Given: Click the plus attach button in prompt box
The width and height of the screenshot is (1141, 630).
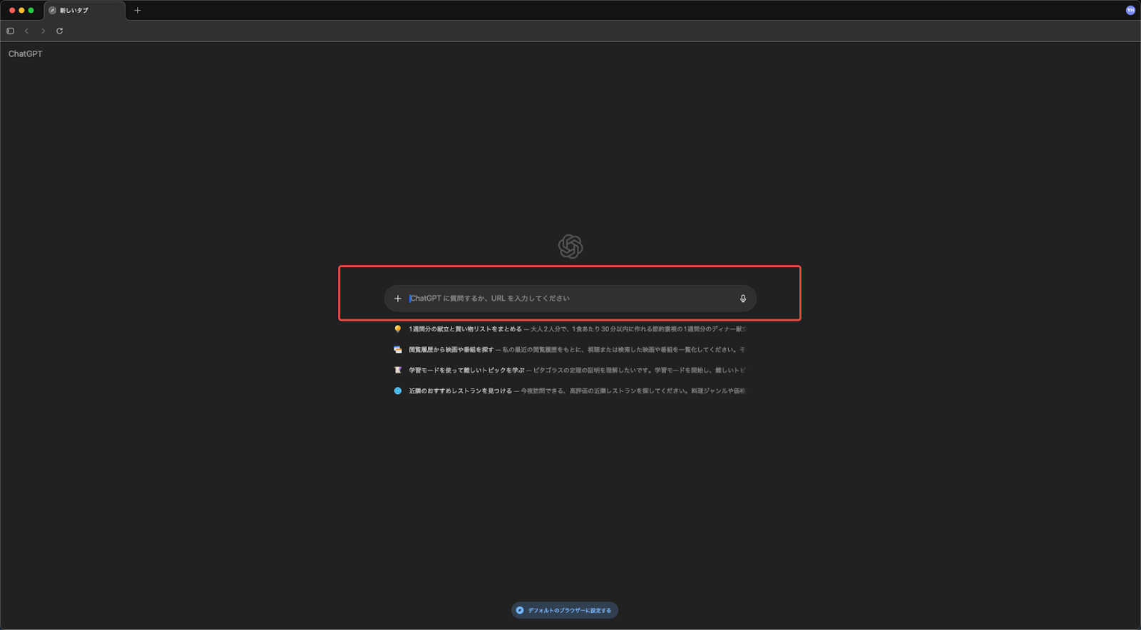Looking at the screenshot, I should point(398,299).
